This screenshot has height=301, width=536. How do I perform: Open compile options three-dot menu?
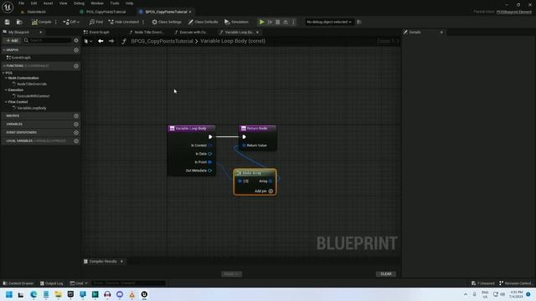coord(56,22)
